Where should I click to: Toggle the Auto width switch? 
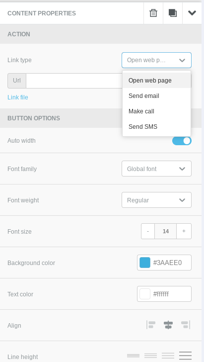click(182, 141)
